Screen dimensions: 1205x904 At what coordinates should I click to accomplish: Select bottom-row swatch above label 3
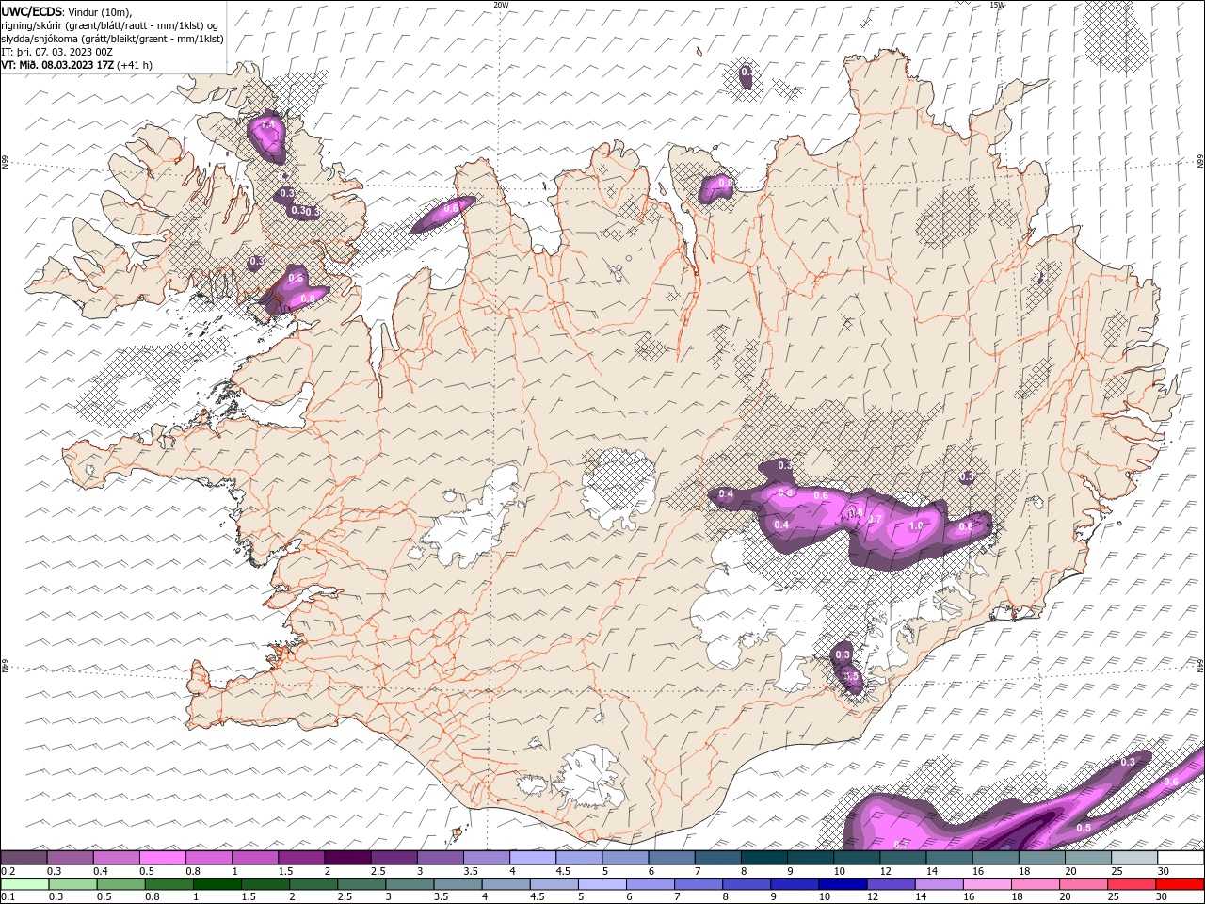[x=410, y=884]
